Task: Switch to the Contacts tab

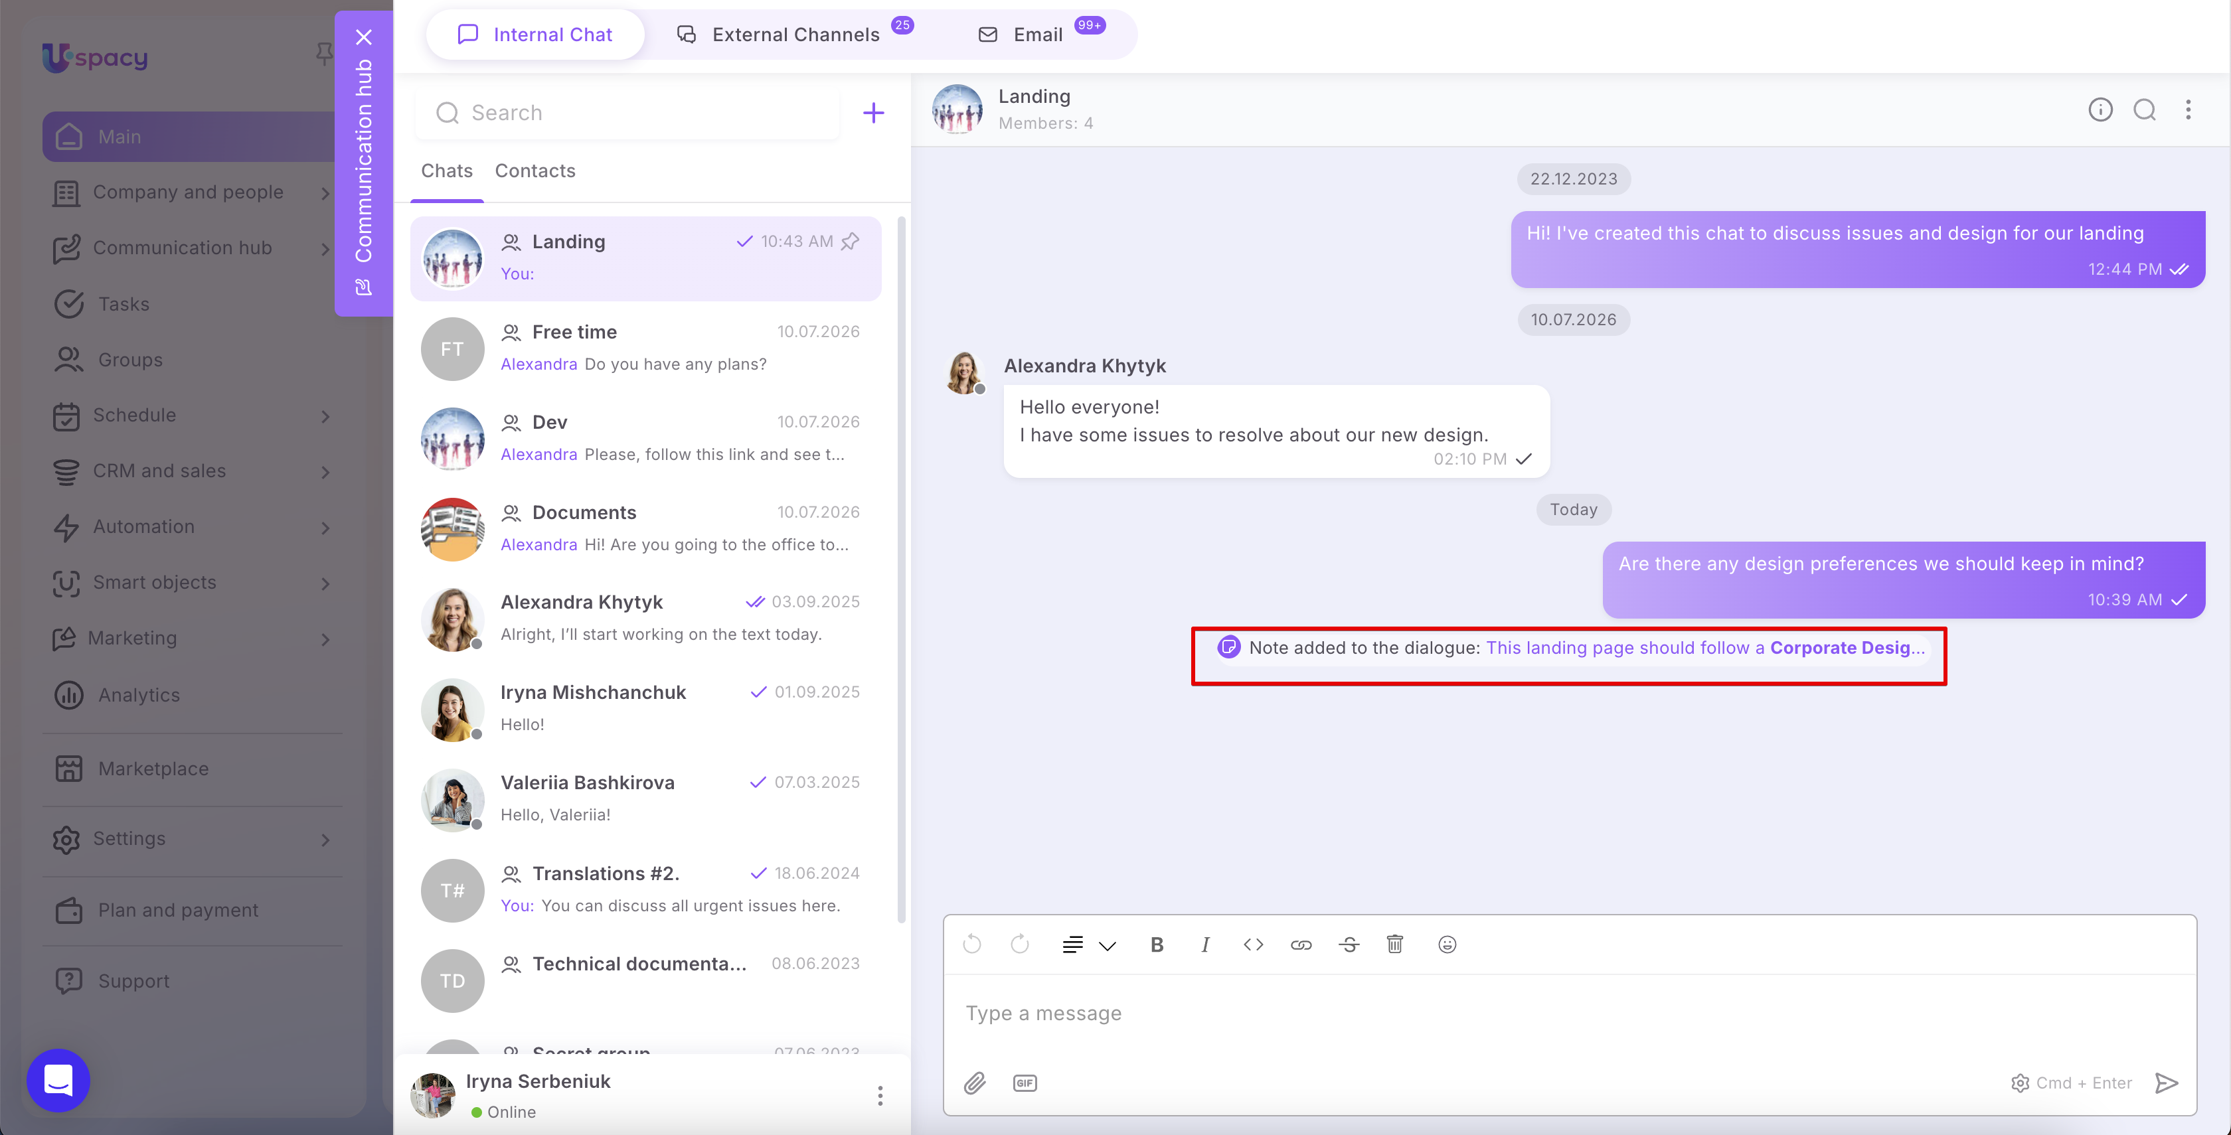Action: 535,171
